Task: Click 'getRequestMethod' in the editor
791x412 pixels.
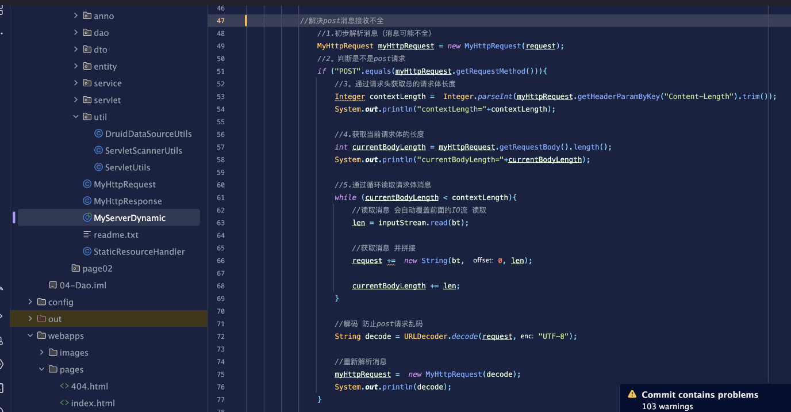Action: click(490, 71)
